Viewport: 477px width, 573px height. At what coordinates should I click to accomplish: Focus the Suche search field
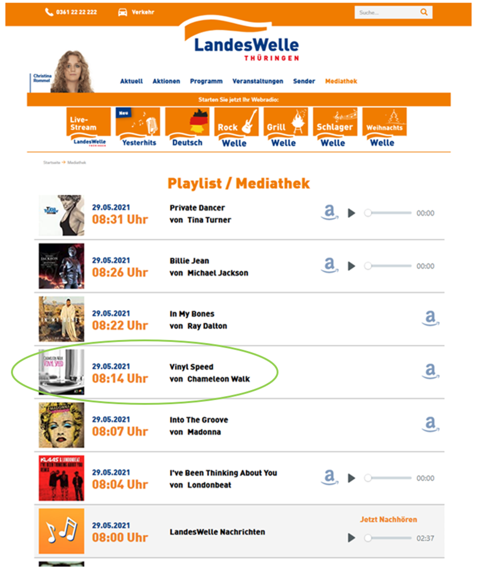387,12
